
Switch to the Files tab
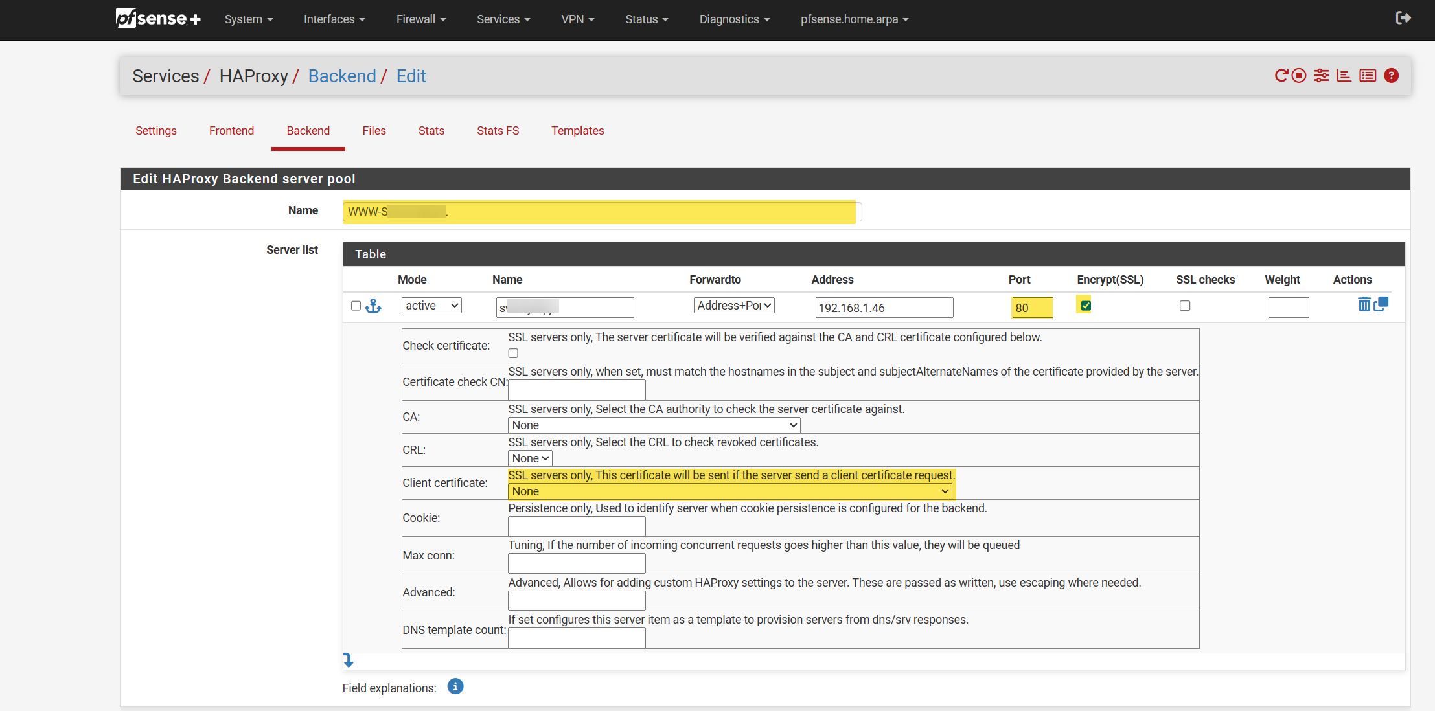(x=374, y=131)
